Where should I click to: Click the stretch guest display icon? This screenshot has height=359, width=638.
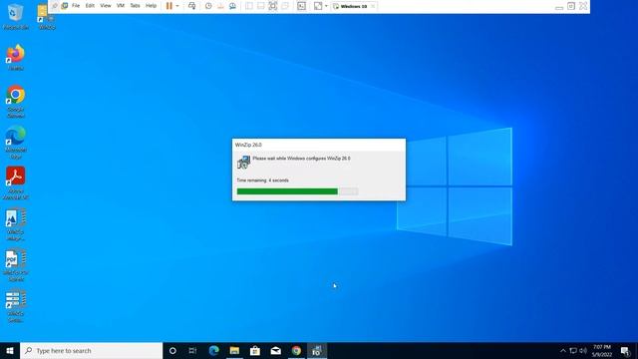pos(318,6)
